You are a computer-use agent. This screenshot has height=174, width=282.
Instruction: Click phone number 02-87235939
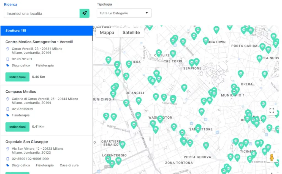point(23,109)
